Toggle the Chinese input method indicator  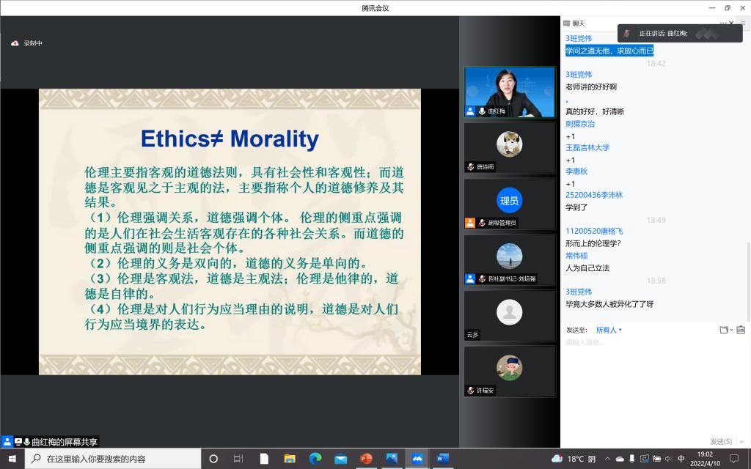coord(681,459)
